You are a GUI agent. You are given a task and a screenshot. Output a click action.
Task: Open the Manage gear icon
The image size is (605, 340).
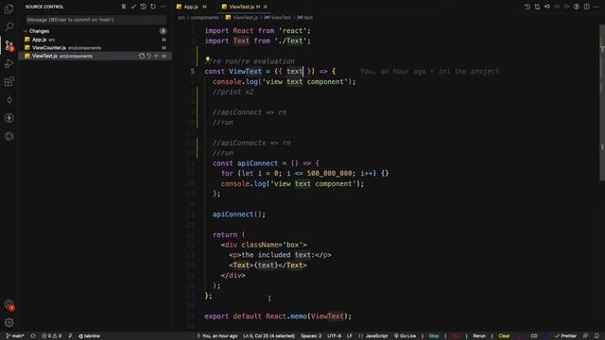9,322
